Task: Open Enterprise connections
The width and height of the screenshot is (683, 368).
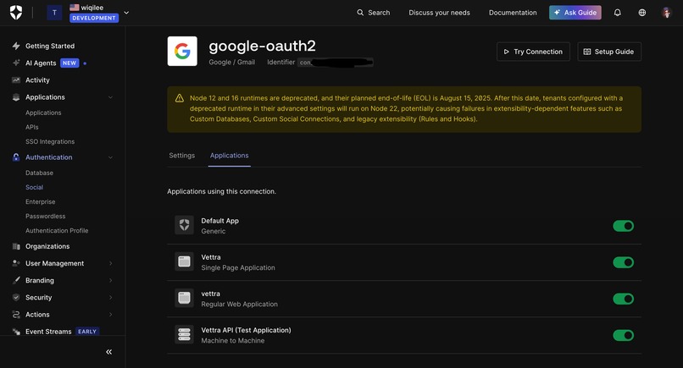Action: 40,201
